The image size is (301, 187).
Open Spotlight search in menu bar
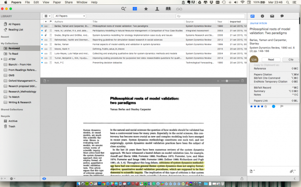click(288, 2)
